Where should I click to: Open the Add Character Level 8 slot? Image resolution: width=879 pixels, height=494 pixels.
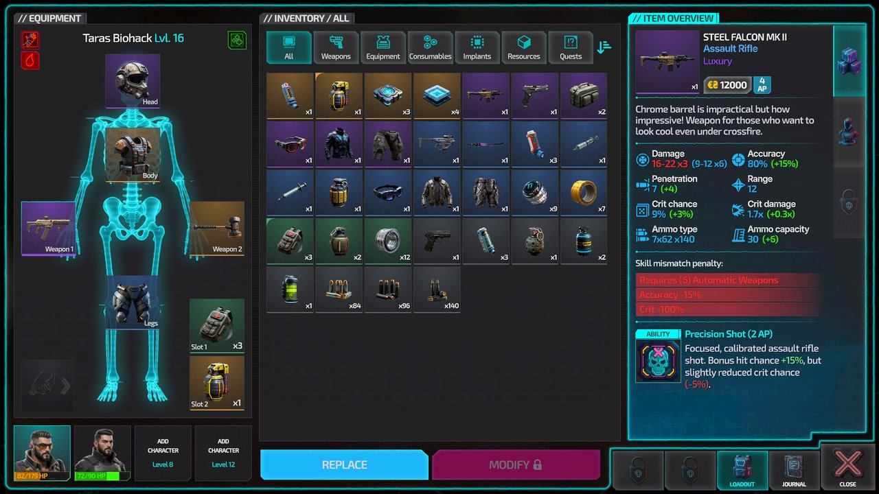coord(163,453)
